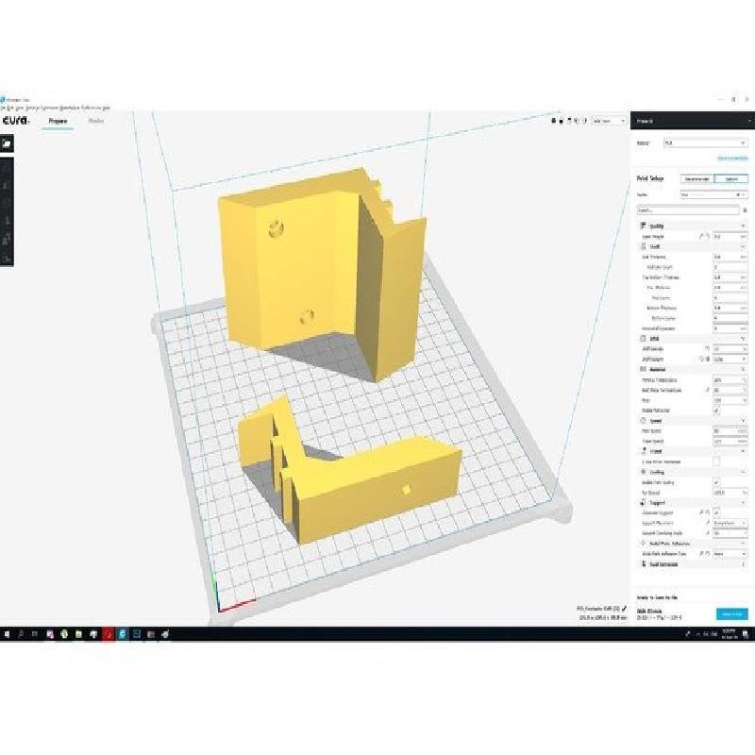755x755 pixels.
Task: Toggle the Enable Print Cooling checkbox
Action: pos(716,482)
